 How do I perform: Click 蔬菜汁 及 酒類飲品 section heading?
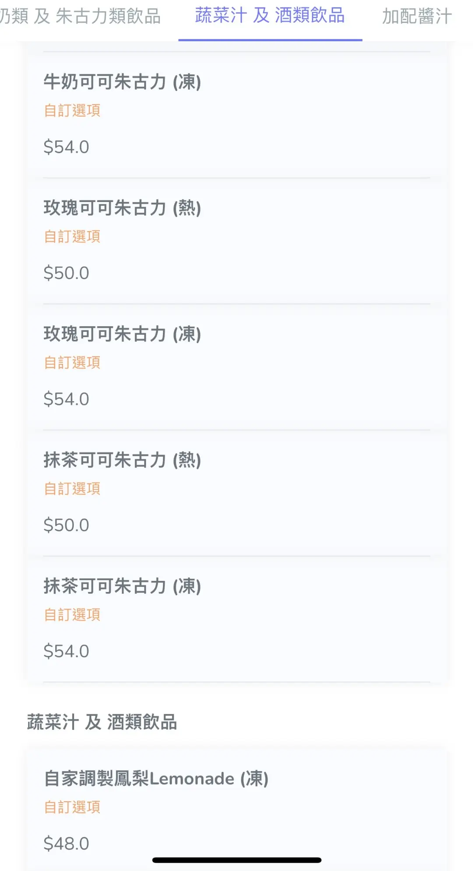point(102,722)
